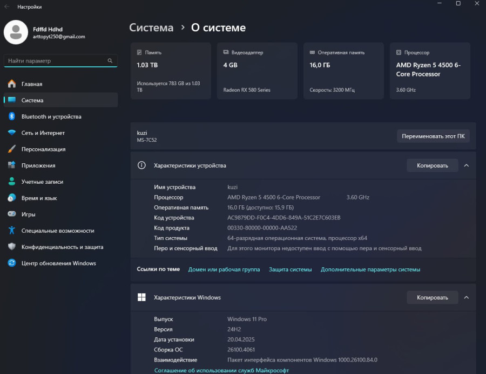Click the Windows 11 Pro edition value

point(247,319)
